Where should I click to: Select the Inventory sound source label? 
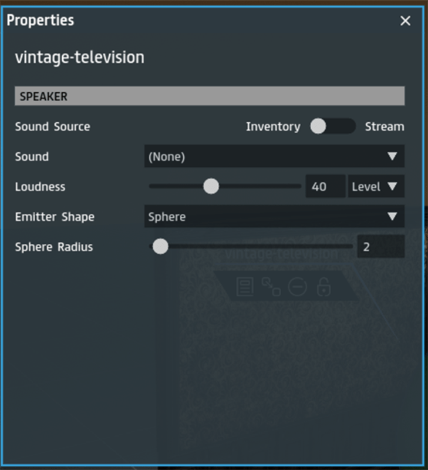coord(273,126)
